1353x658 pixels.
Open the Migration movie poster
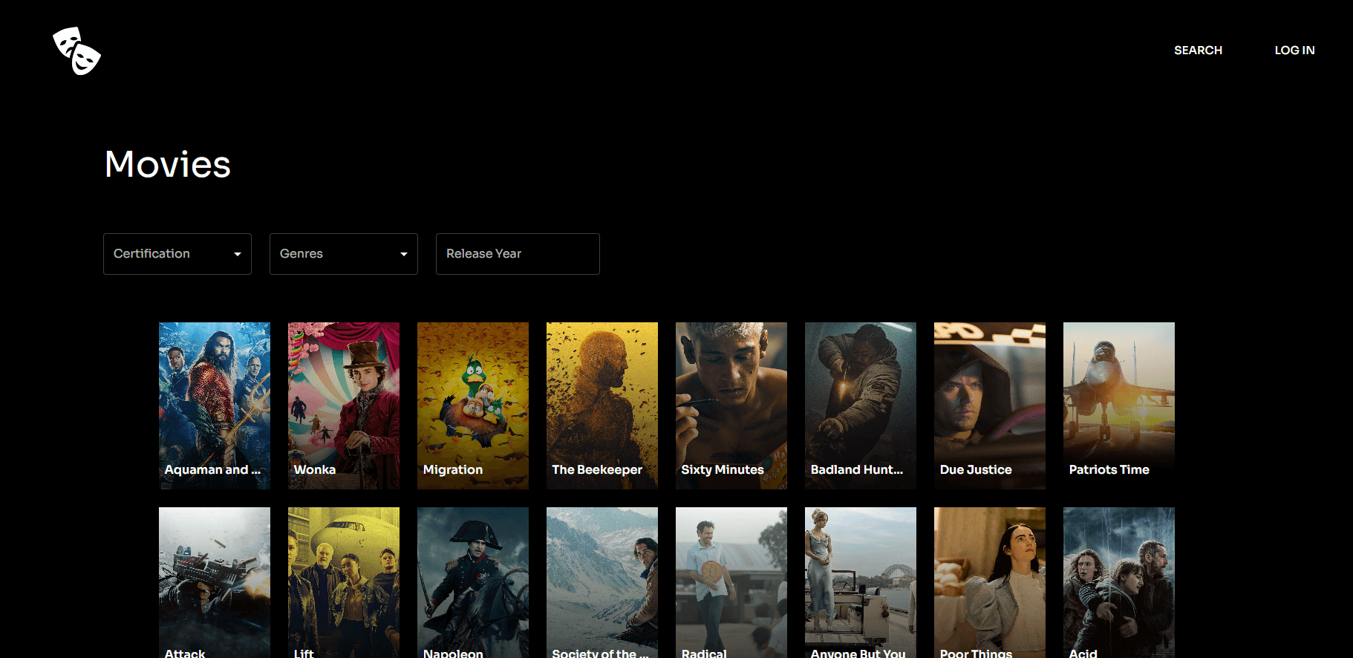[473, 405]
